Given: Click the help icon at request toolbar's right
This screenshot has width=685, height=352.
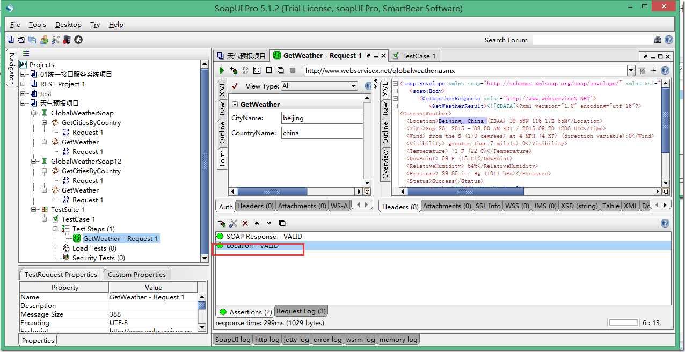Looking at the screenshot, I should 665,70.
